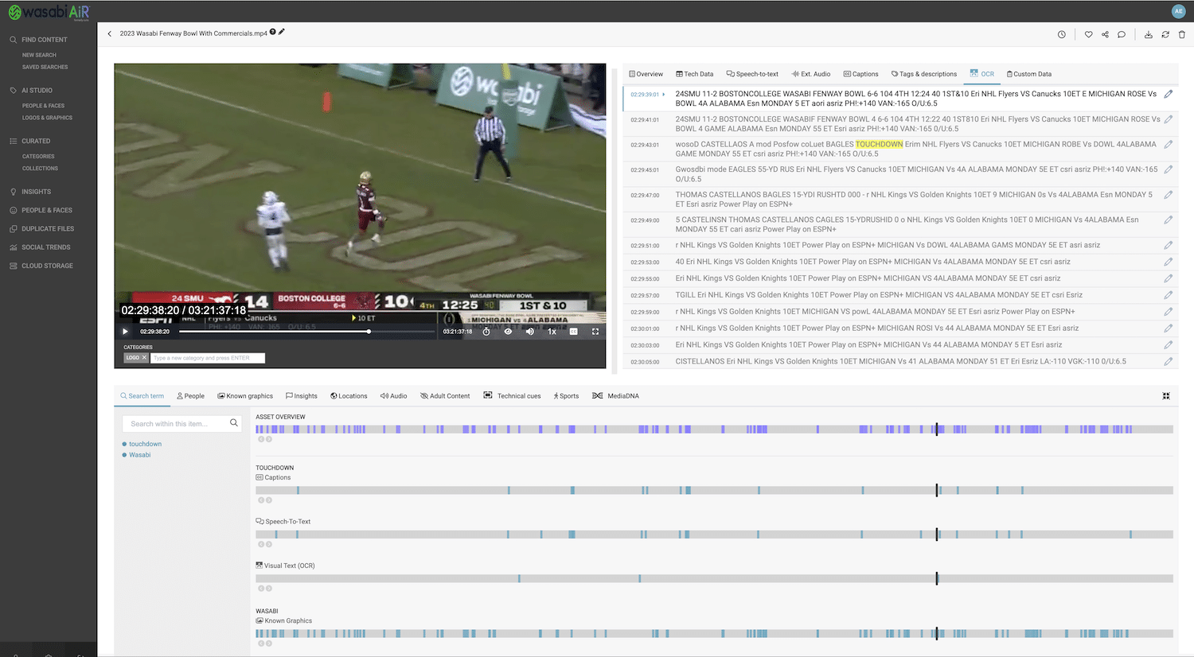Switch to the People timeline tab
The height and width of the screenshot is (657, 1194).
(191, 396)
